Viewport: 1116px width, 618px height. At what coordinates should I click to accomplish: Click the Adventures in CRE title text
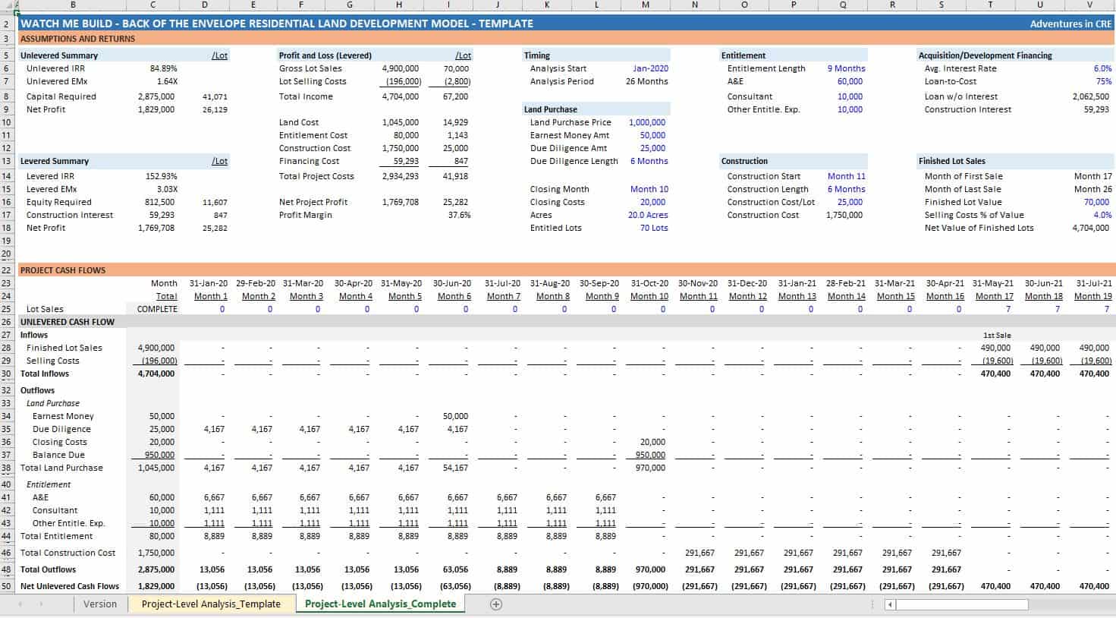point(1070,24)
